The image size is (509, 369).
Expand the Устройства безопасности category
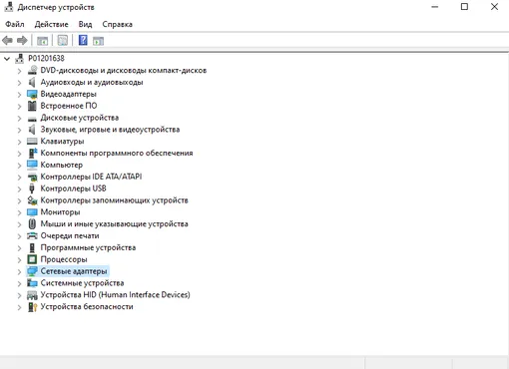pos(19,307)
